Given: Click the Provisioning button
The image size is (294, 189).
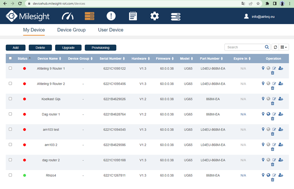Looking at the screenshot, I should [x=101, y=48].
